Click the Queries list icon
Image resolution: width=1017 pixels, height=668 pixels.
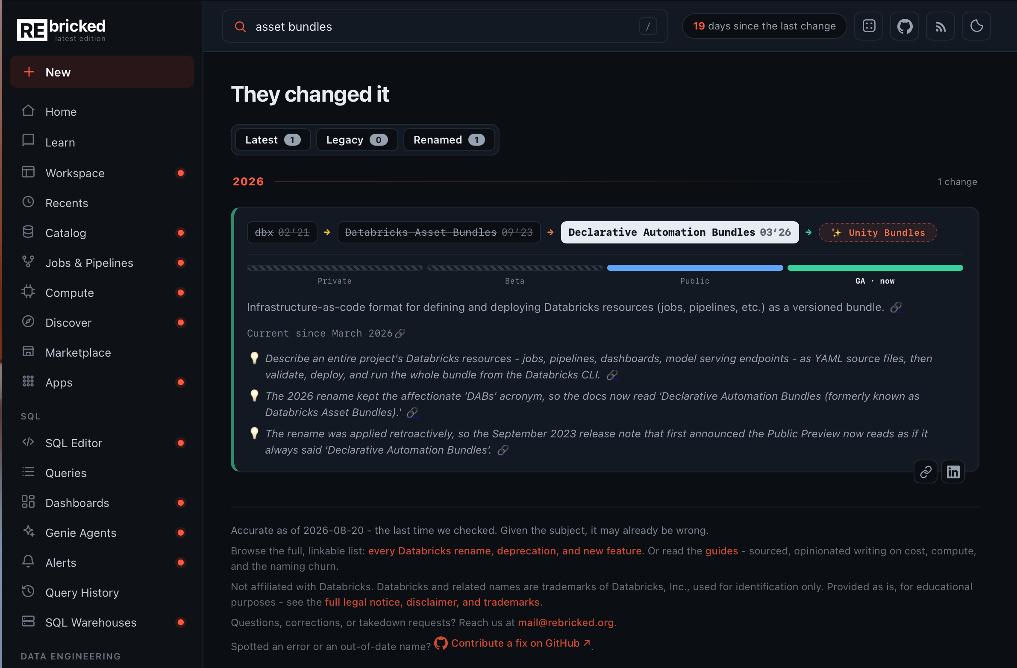(x=28, y=472)
